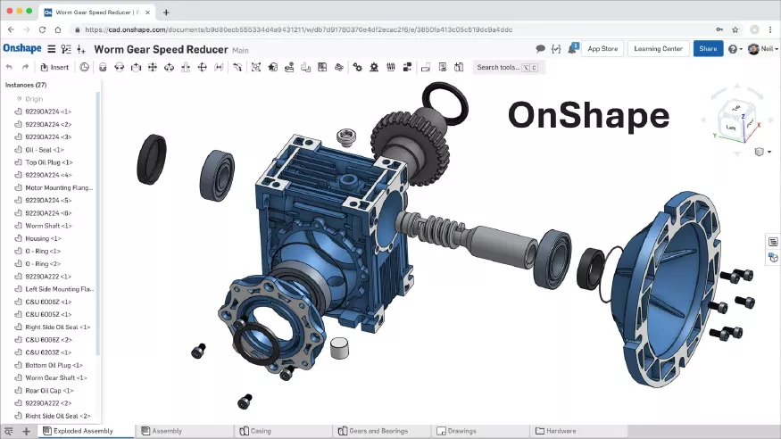This screenshot has width=781, height=439.
Task: Open the Configuration variables braces icon
Action: coord(556,49)
